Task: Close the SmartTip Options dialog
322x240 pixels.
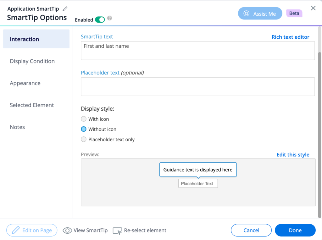Action: pos(313,8)
